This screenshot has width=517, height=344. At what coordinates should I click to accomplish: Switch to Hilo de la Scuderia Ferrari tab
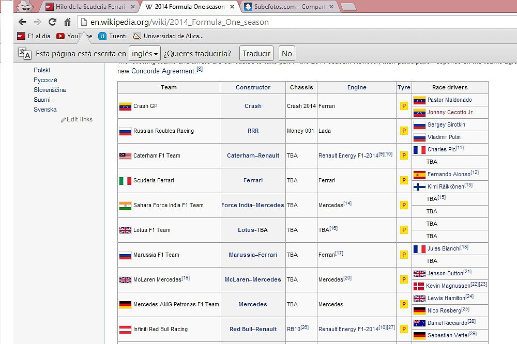point(90,7)
